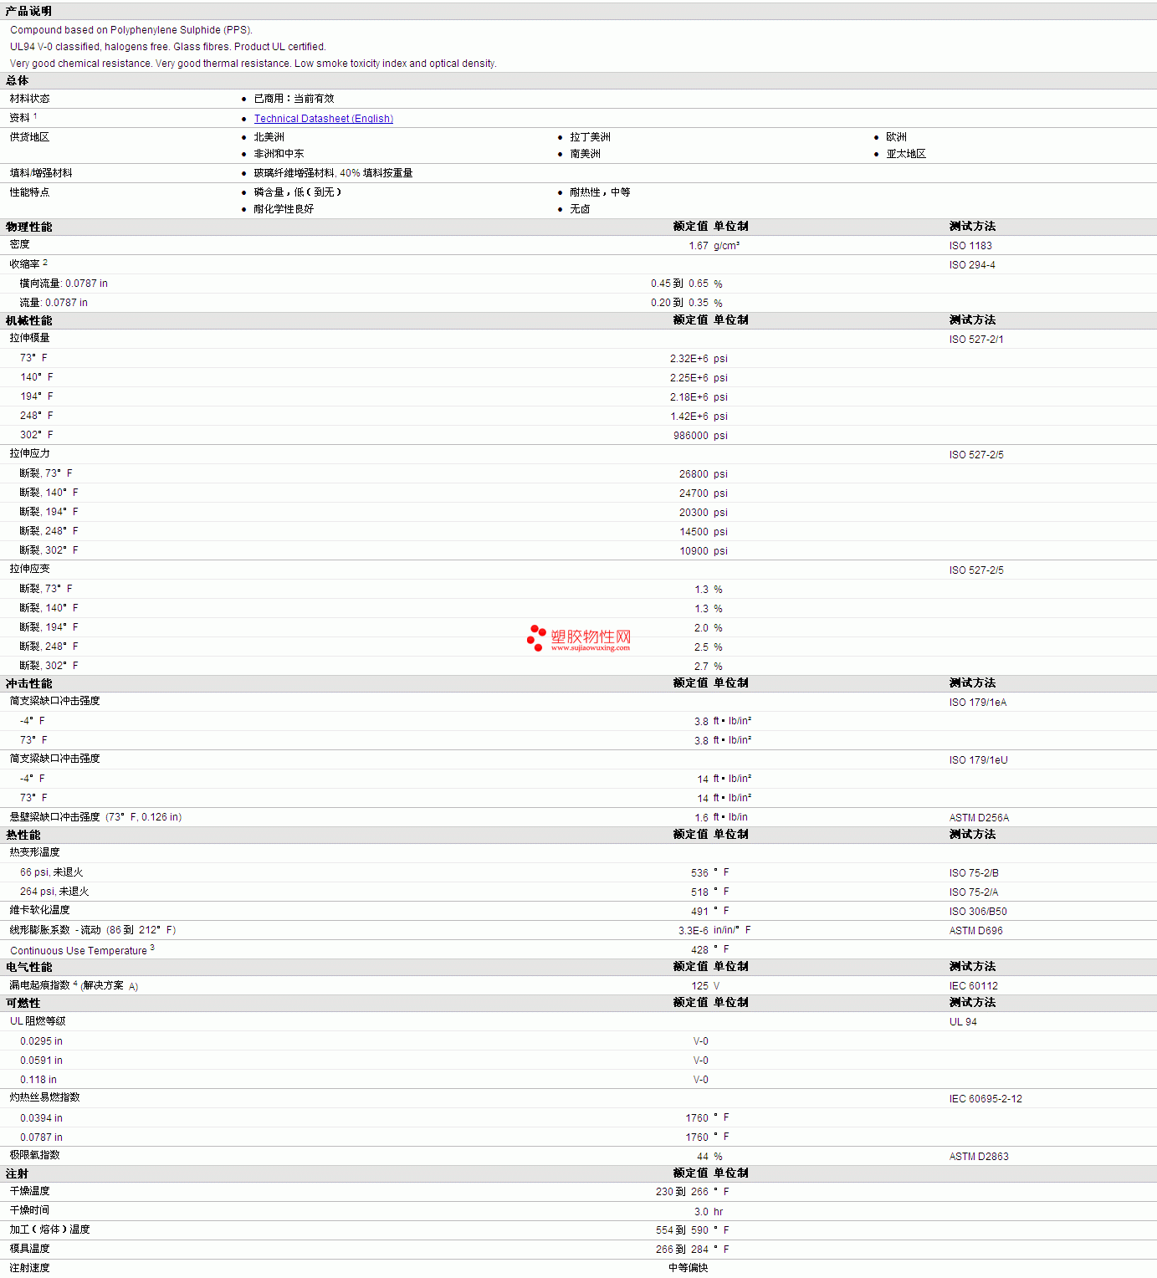Select the ISO 527-2/1 test method
Screen dimensions: 1157x1278
point(976,340)
